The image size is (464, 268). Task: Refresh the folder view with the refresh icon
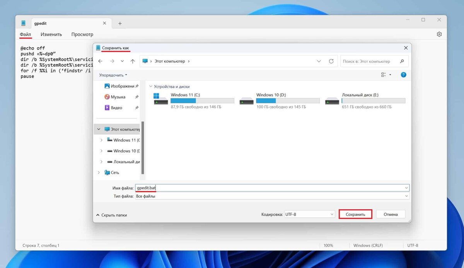[x=332, y=61]
